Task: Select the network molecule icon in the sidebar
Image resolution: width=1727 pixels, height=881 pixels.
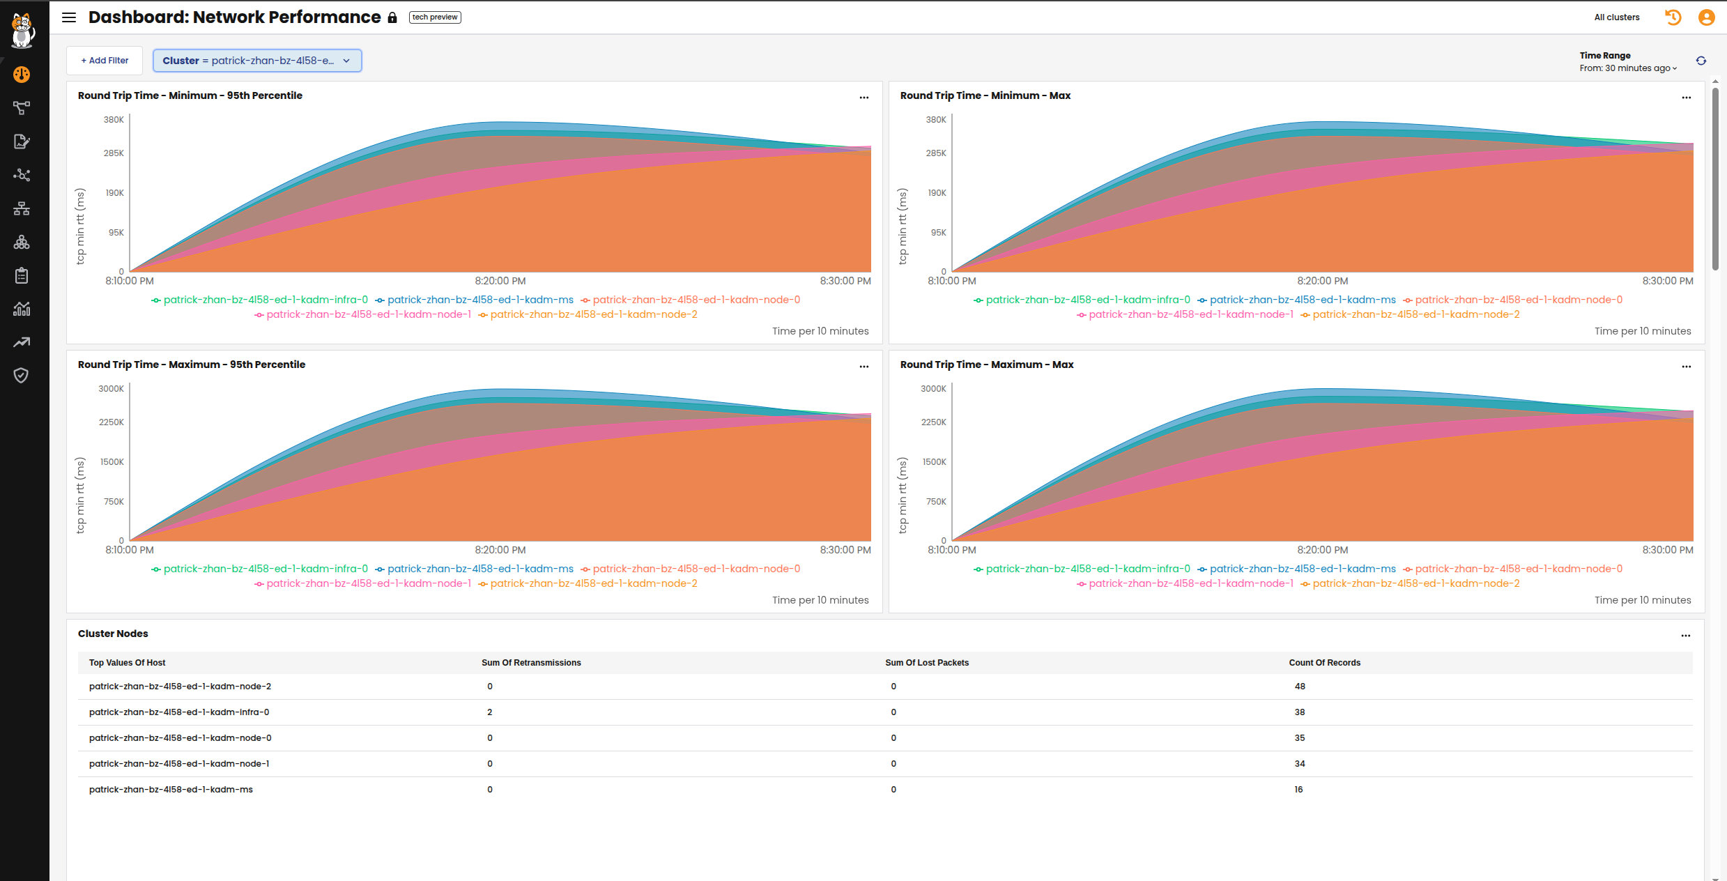Action: coord(22,175)
